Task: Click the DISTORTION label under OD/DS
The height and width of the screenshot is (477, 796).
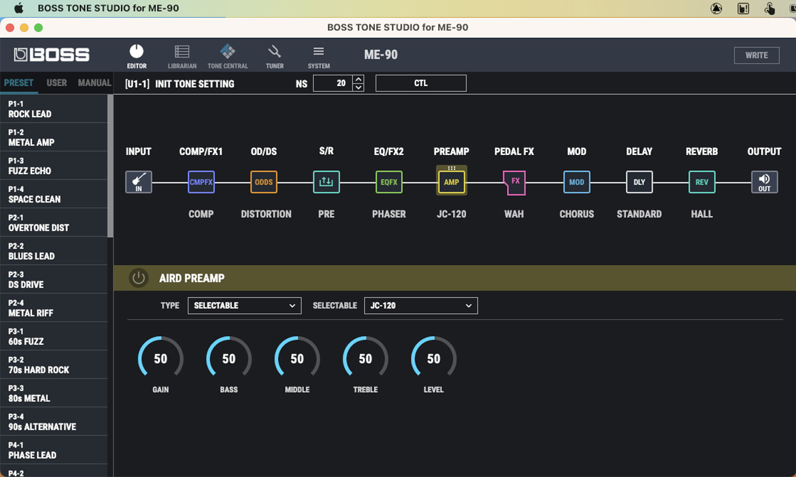Action: pyautogui.click(x=266, y=214)
